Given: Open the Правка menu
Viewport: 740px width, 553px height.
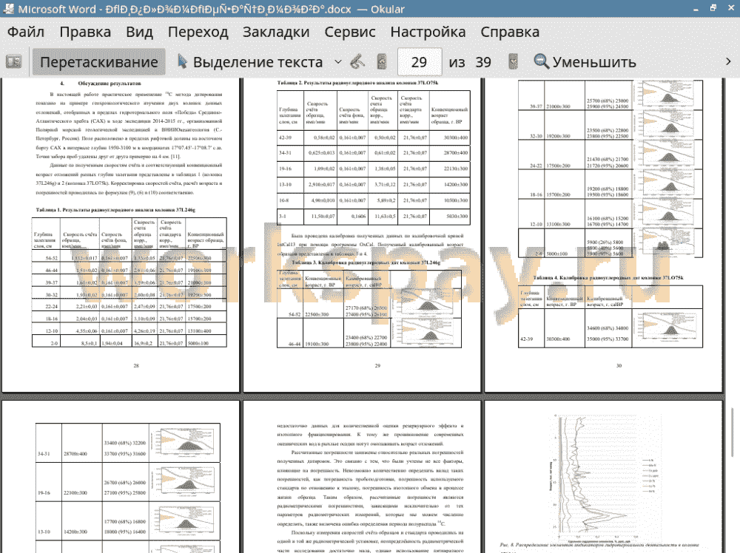Looking at the screenshot, I should (85, 32).
